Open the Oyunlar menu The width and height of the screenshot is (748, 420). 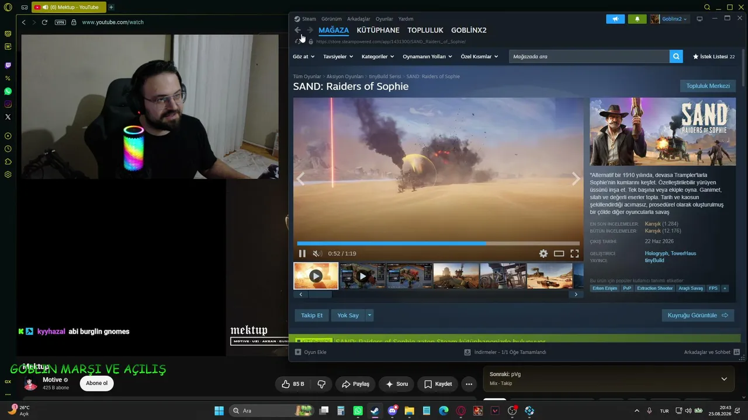tap(384, 19)
